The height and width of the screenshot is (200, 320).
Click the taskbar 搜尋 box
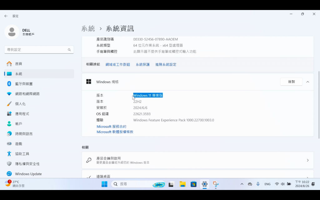coord(138,184)
